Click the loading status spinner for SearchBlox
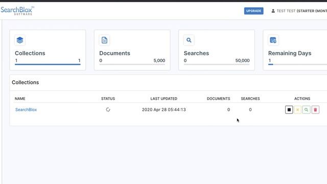Screen dimensions: 327x184 tap(108, 109)
